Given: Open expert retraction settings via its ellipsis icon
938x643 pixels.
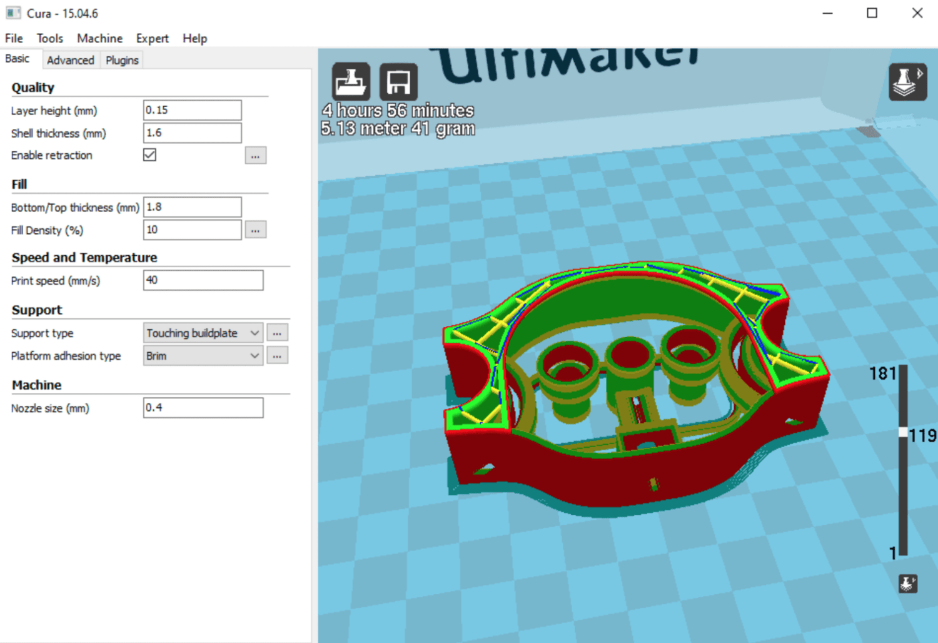Looking at the screenshot, I should 255,155.
